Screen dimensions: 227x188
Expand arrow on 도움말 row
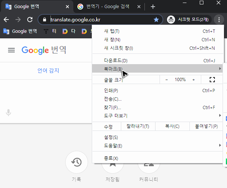pyautogui.click(x=220, y=145)
